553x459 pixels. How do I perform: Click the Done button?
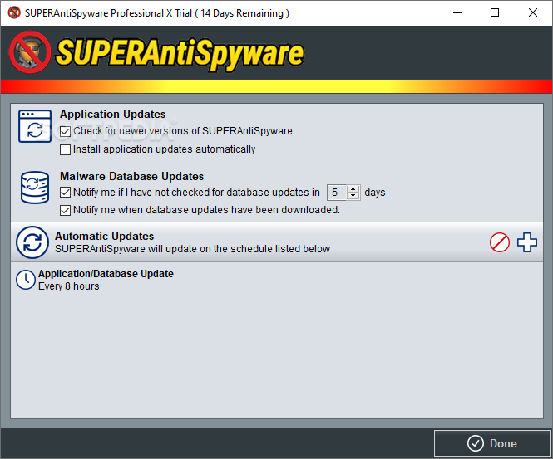492,443
